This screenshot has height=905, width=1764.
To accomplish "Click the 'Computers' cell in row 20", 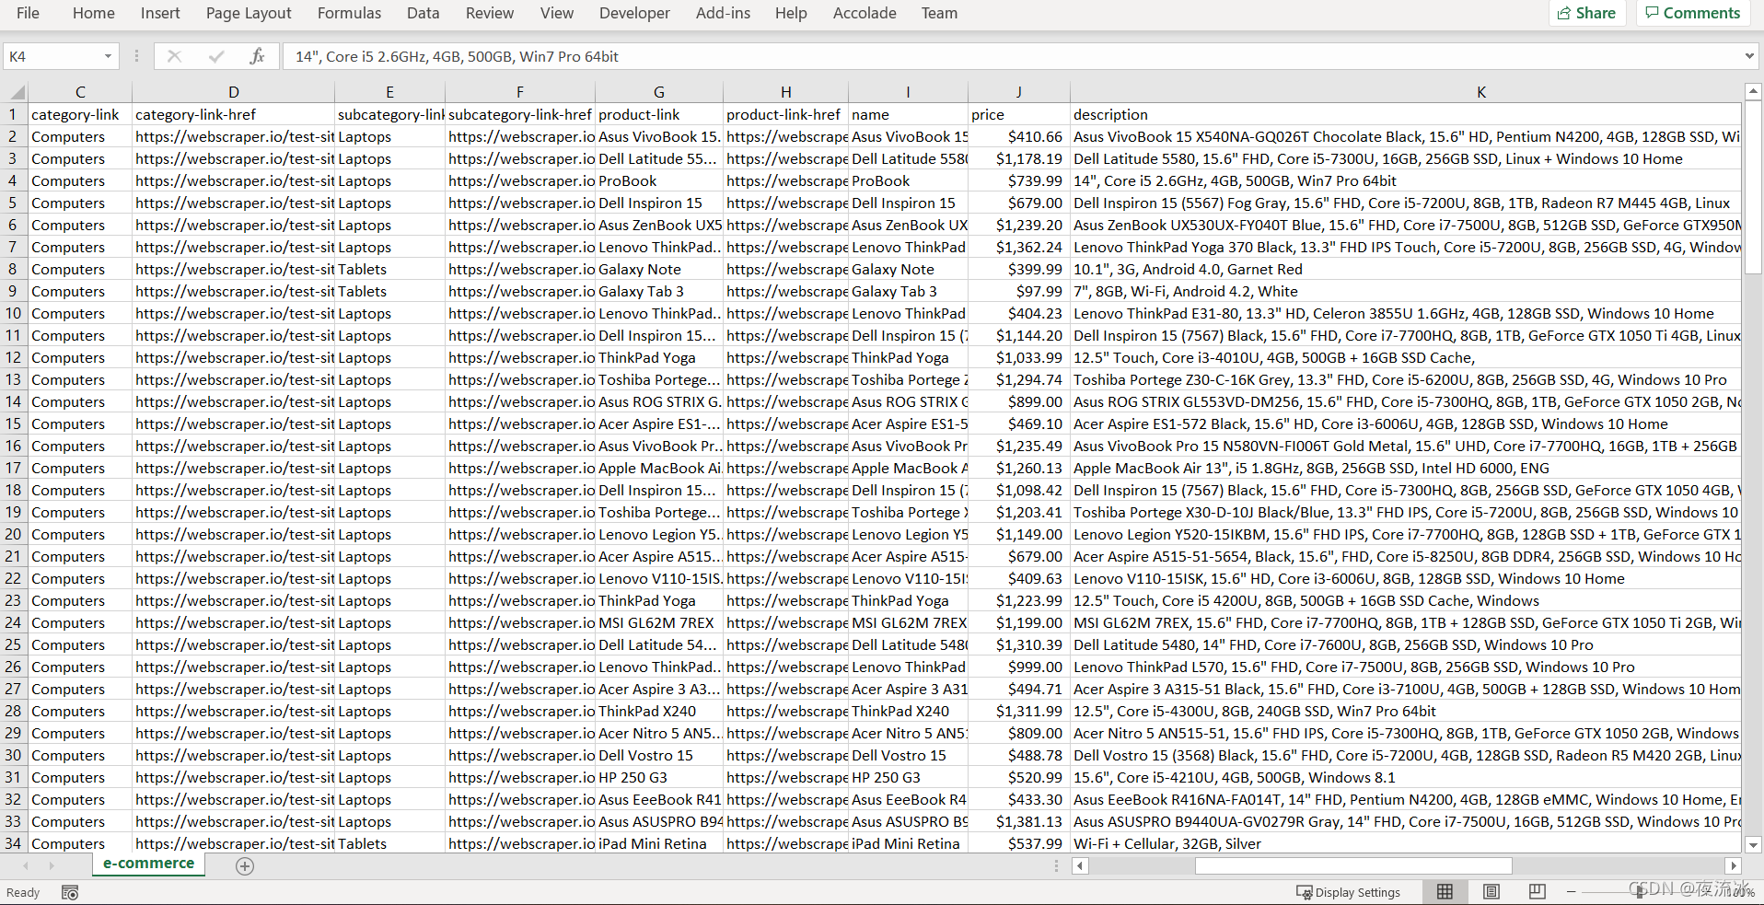I will click(x=80, y=534).
